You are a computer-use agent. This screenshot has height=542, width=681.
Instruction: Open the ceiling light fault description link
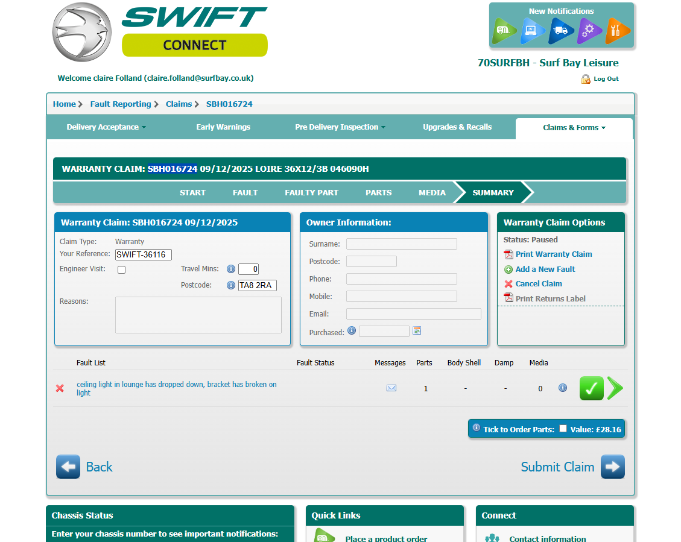pos(176,388)
